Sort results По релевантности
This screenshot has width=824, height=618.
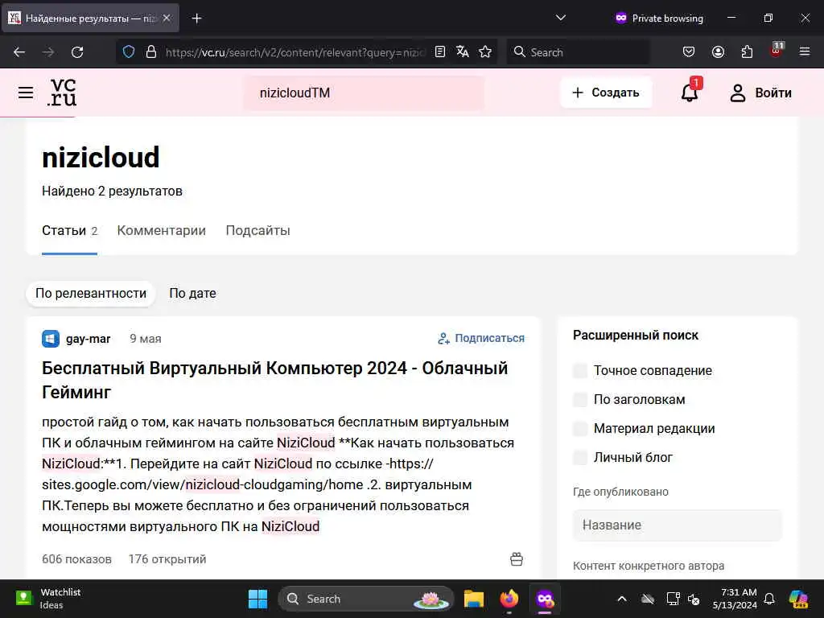(91, 293)
